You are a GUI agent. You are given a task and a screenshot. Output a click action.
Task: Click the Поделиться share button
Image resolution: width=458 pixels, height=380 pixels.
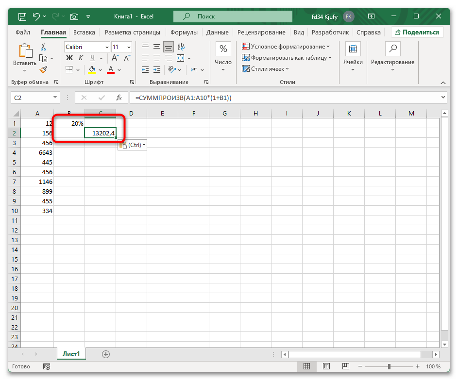pos(417,32)
